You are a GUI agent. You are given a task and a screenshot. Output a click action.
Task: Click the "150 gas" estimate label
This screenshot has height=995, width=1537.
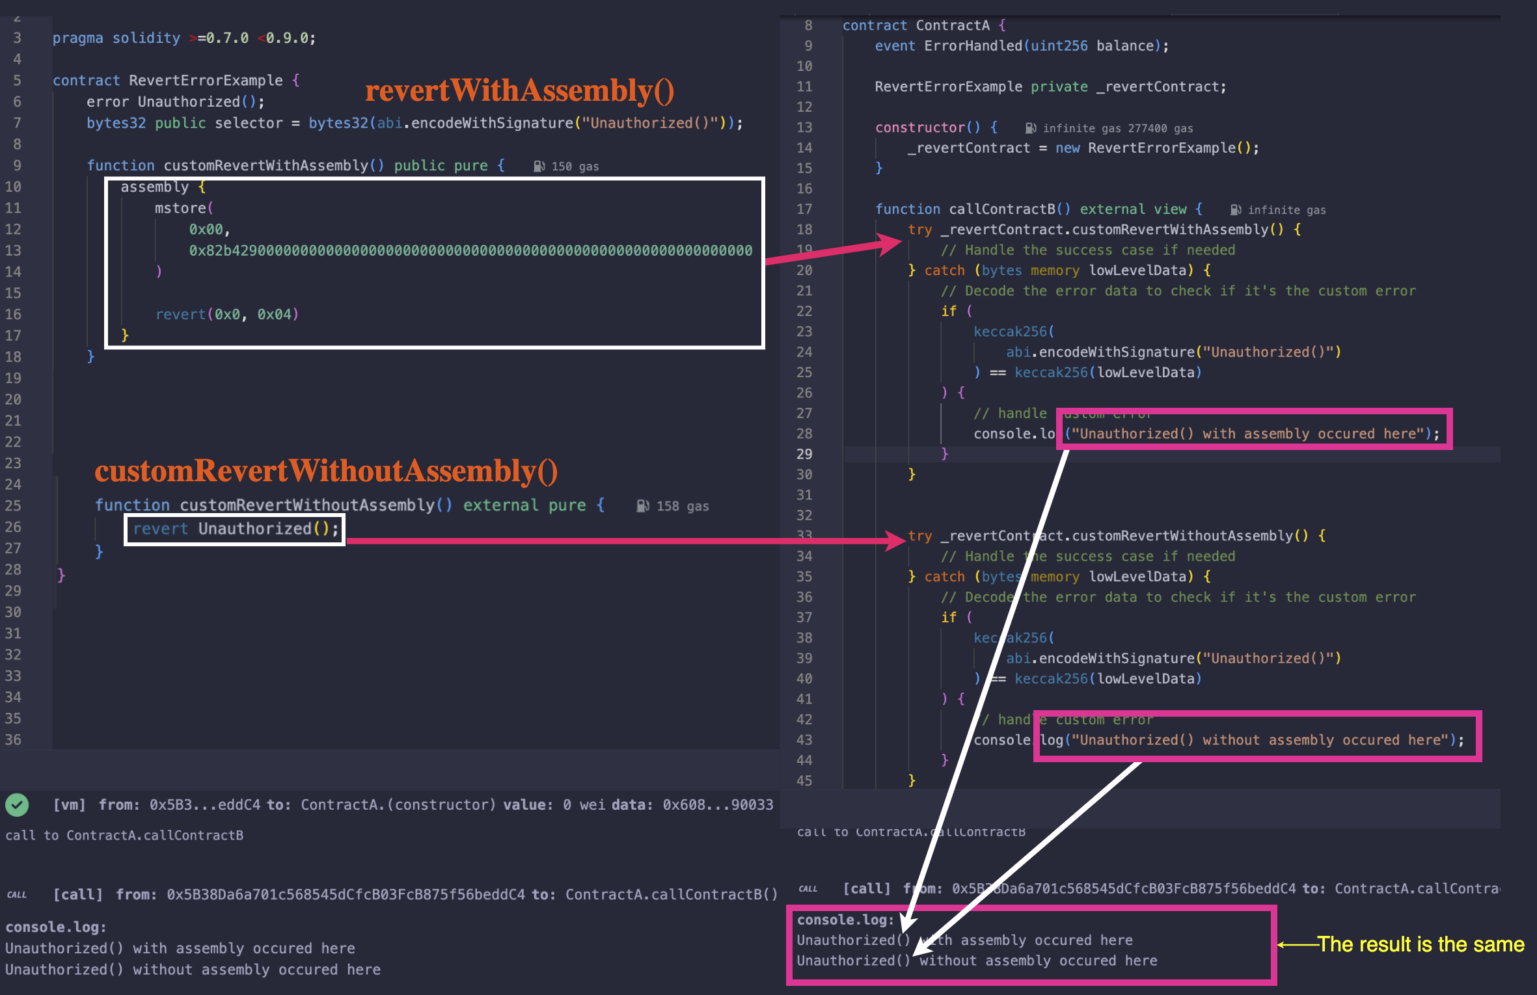pos(575,166)
